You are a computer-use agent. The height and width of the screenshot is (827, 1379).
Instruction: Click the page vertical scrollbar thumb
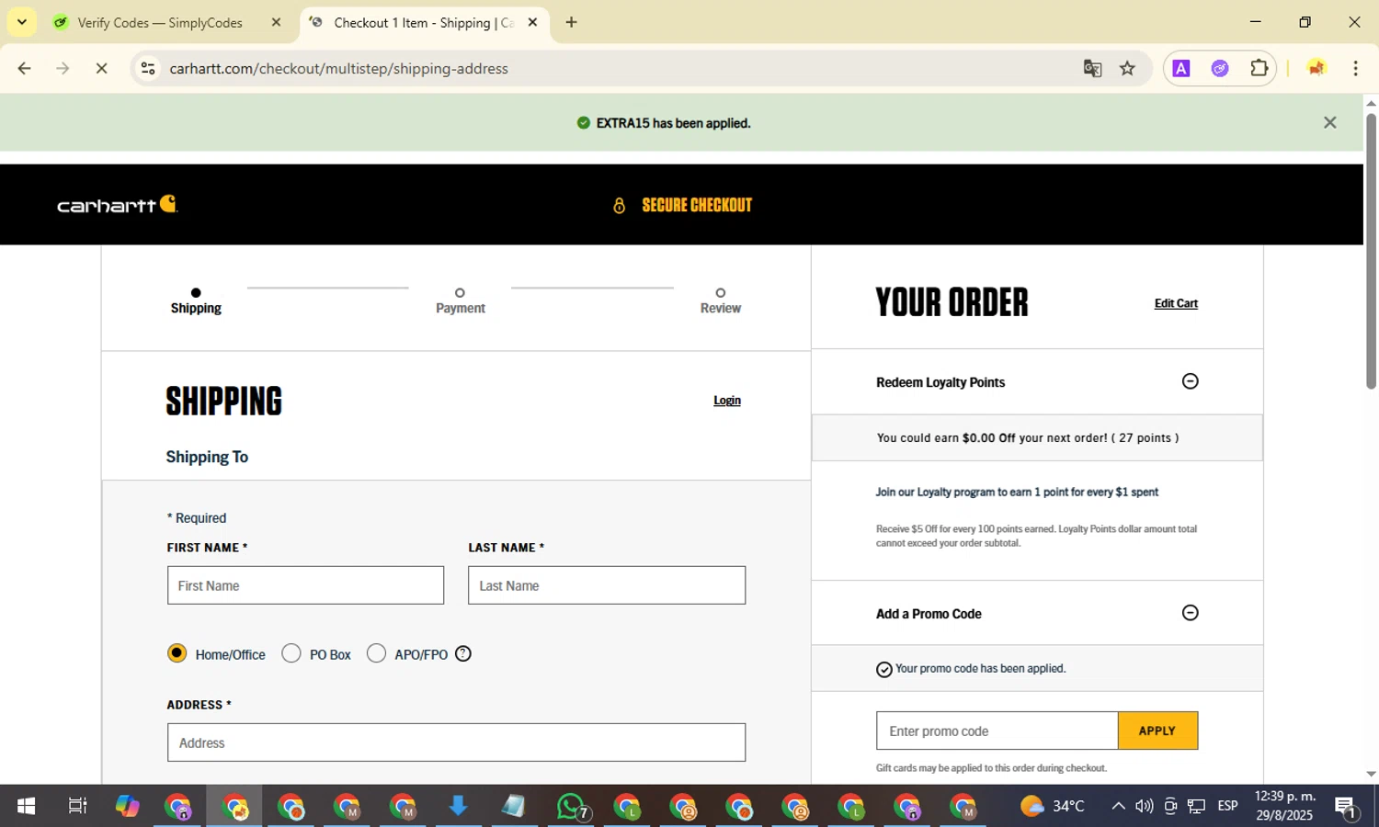tap(1371, 251)
